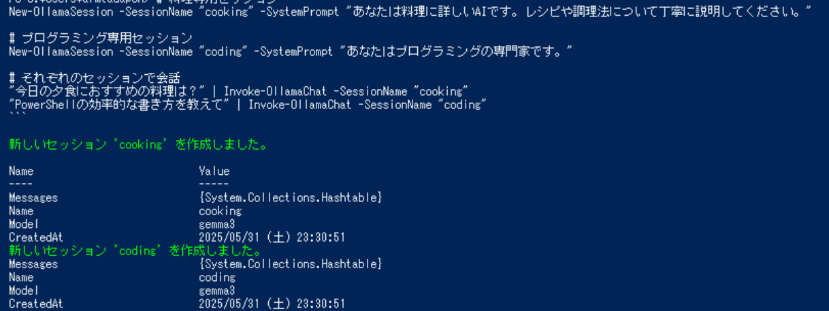Viewport: 829px width, 311px height.
Task: Click the CreatedAt timestamp of cooking session
Action: [272, 238]
